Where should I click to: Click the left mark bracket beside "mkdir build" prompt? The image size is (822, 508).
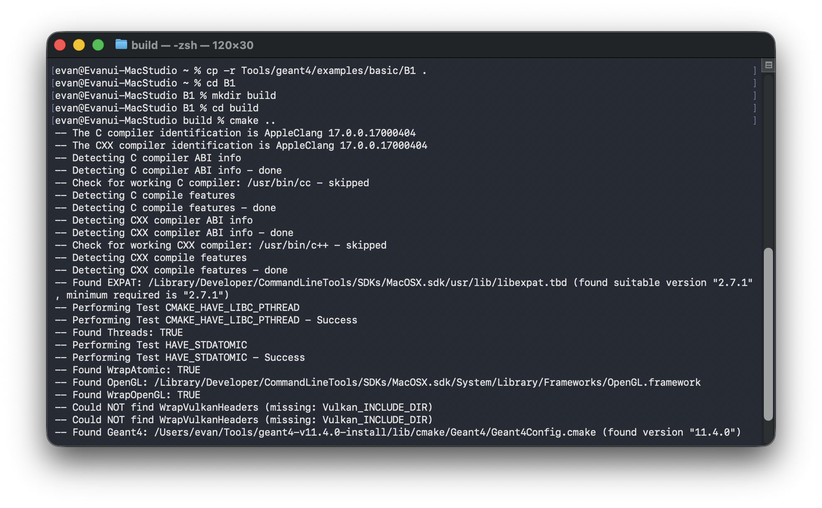tap(53, 96)
